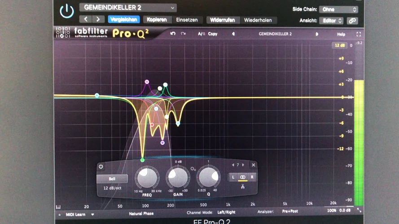Toggle the Vergleichen compare button
Screen dimensions: 399x224
(124, 20)
